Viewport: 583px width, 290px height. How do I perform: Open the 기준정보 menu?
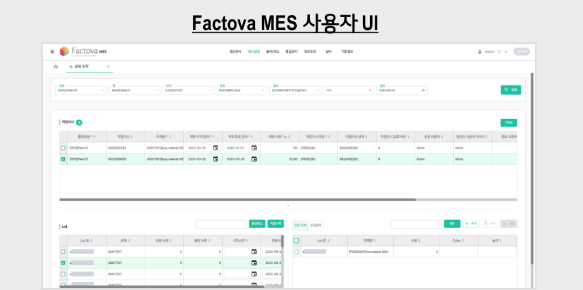347,52
